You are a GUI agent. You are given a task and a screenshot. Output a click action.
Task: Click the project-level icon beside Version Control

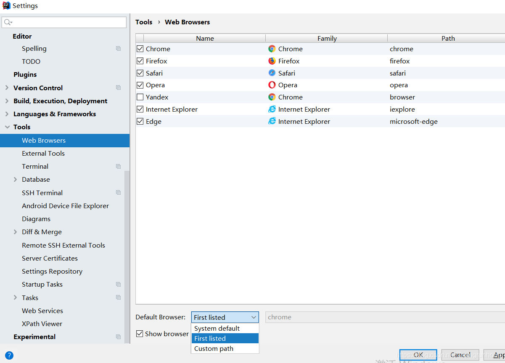click(x=118, y=88)
